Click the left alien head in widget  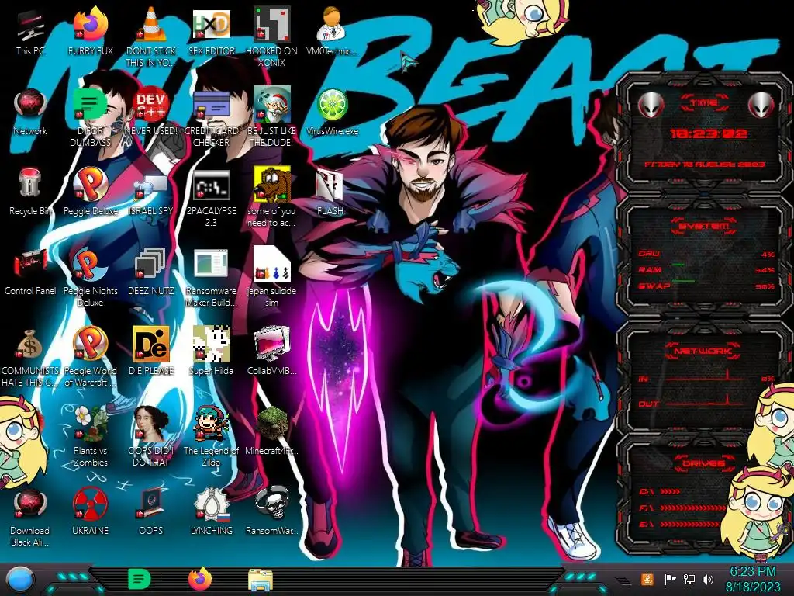pos(651,105)
